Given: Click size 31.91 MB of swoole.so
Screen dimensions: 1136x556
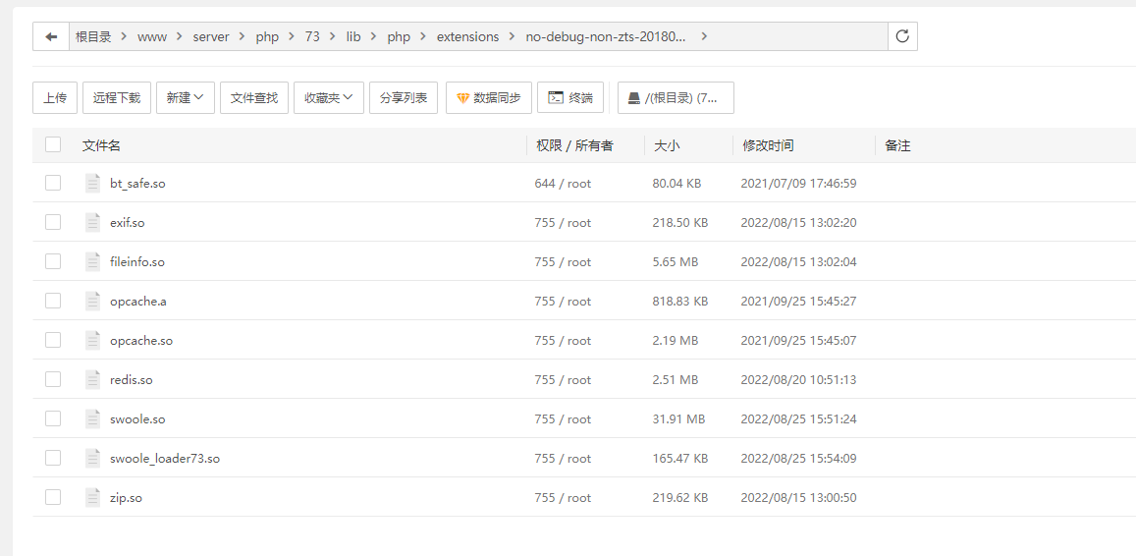Looking at the screenshot, I should pos(678,419).
